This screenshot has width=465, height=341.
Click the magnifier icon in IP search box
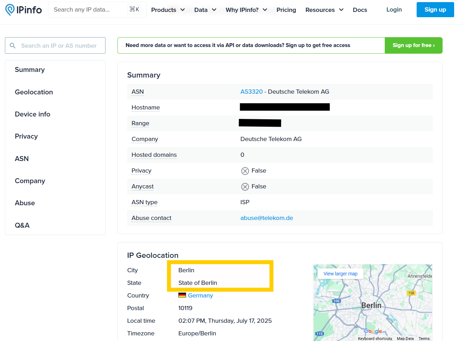13,46
